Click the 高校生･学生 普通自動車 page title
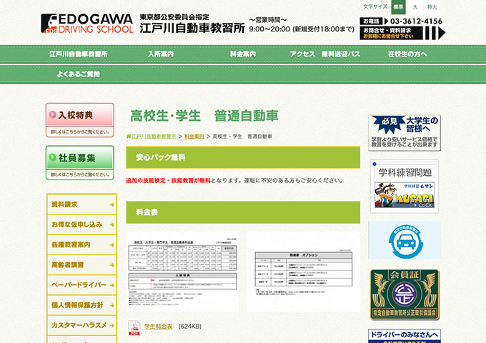486x343 pixels. (x=204, y=116)
